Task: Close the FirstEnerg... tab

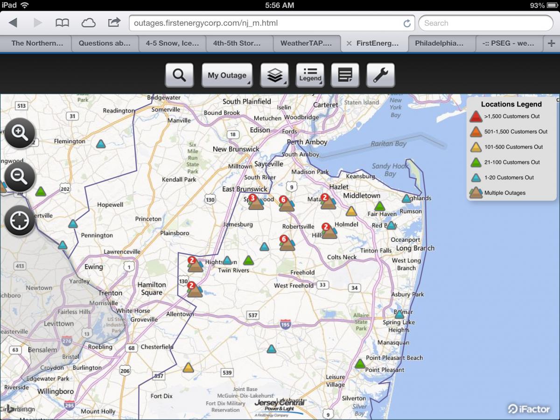Action: pyautogui.click(x=349, y=43)
